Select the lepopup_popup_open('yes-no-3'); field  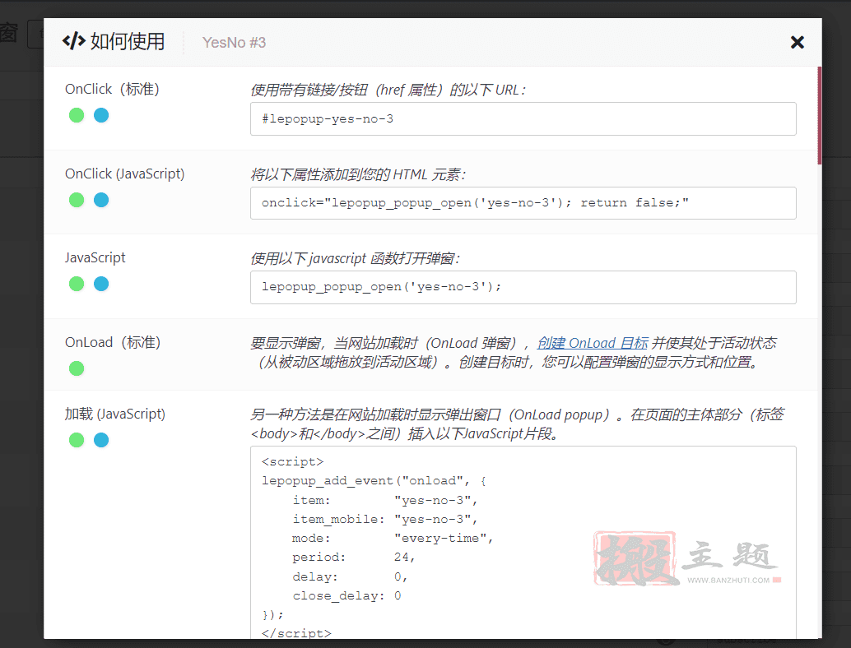pos(523,287)
